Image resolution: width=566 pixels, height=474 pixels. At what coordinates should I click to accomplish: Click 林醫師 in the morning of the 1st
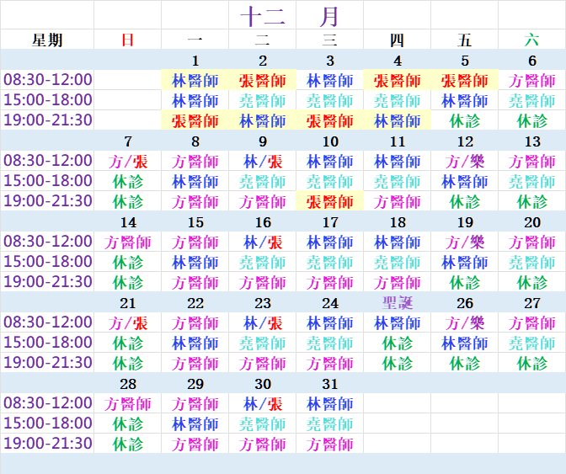pos(195,81)
